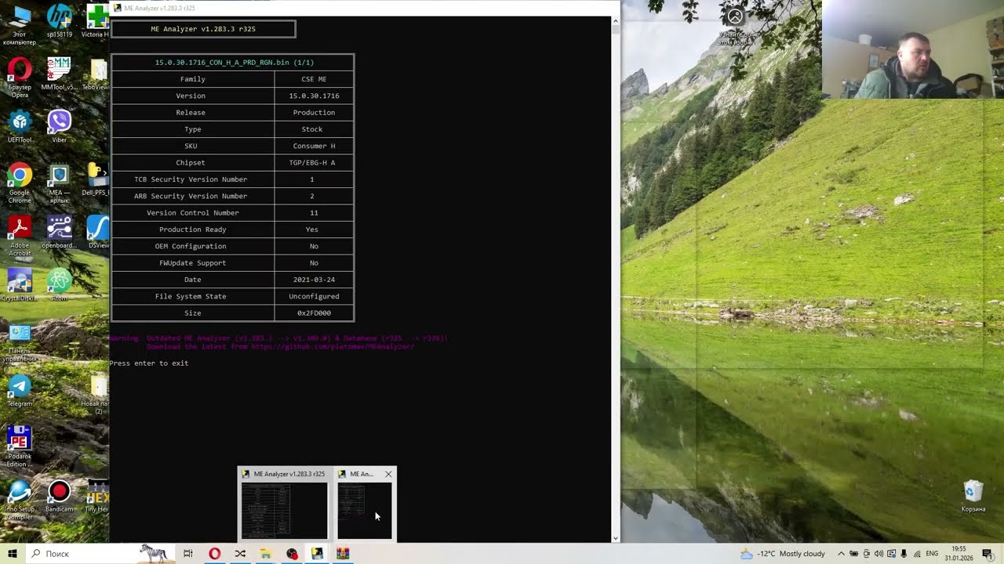
Task: Show hidden system tray icons
Action: [842, 554]
